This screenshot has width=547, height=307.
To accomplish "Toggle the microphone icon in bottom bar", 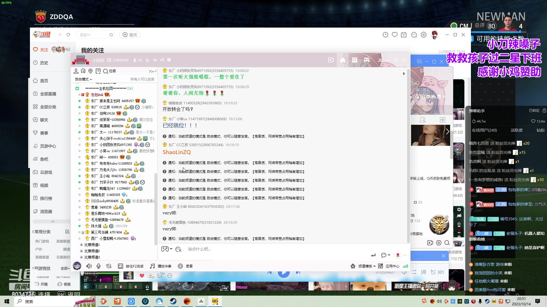I will pos(99,266).
